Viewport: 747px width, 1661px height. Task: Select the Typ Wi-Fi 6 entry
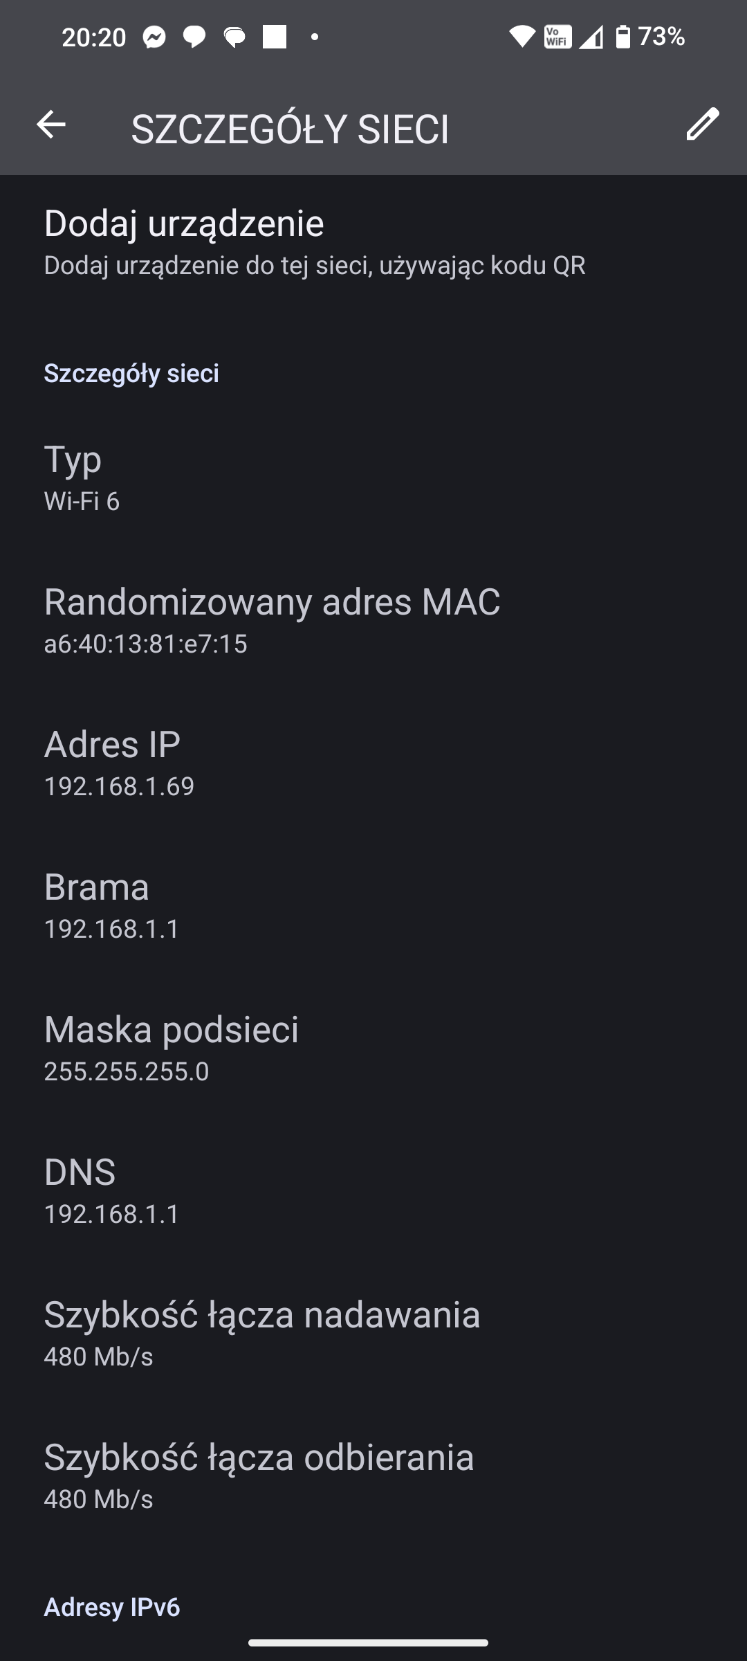point(82,478)
